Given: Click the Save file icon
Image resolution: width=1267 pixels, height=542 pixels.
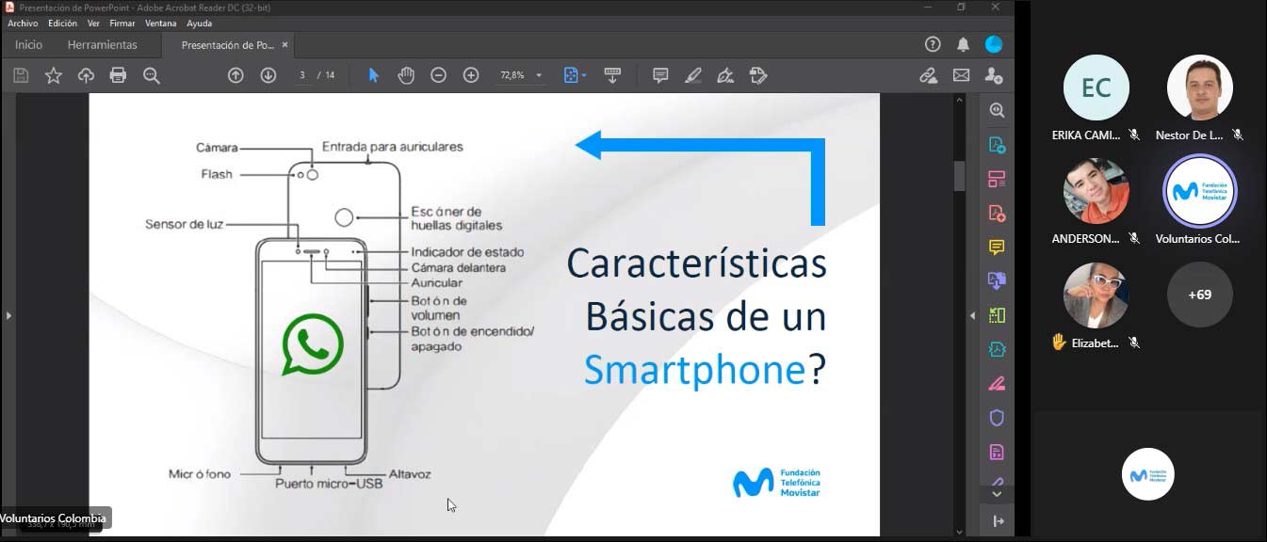Looking at the screenshot, I should tap(21, 75).
